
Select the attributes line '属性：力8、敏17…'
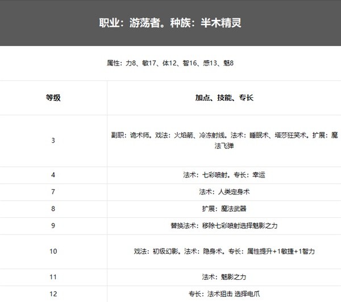click(170, 63)
